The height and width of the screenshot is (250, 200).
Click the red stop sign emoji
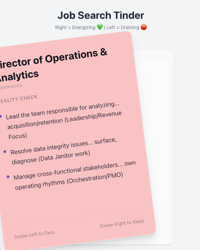pos(144,27)
